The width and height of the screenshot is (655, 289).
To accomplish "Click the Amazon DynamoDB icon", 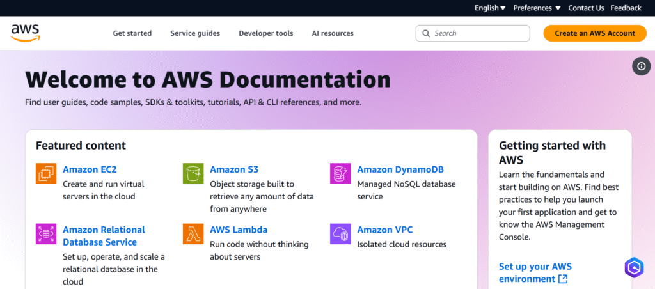I will tap(340, 174).
